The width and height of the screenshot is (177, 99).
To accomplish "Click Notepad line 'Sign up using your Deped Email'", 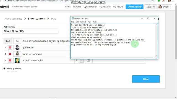I will point(88,28).
